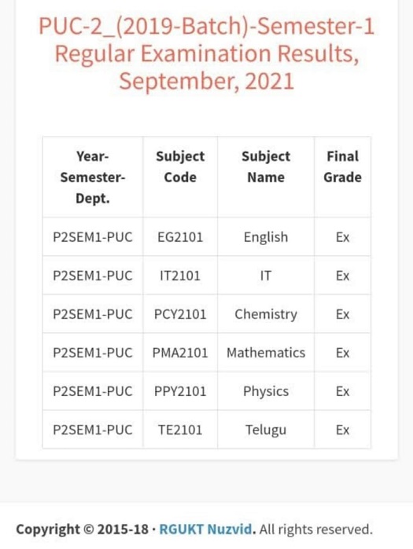
Task: Select the Physics subject name cell
Action: [x=266, y=391]
